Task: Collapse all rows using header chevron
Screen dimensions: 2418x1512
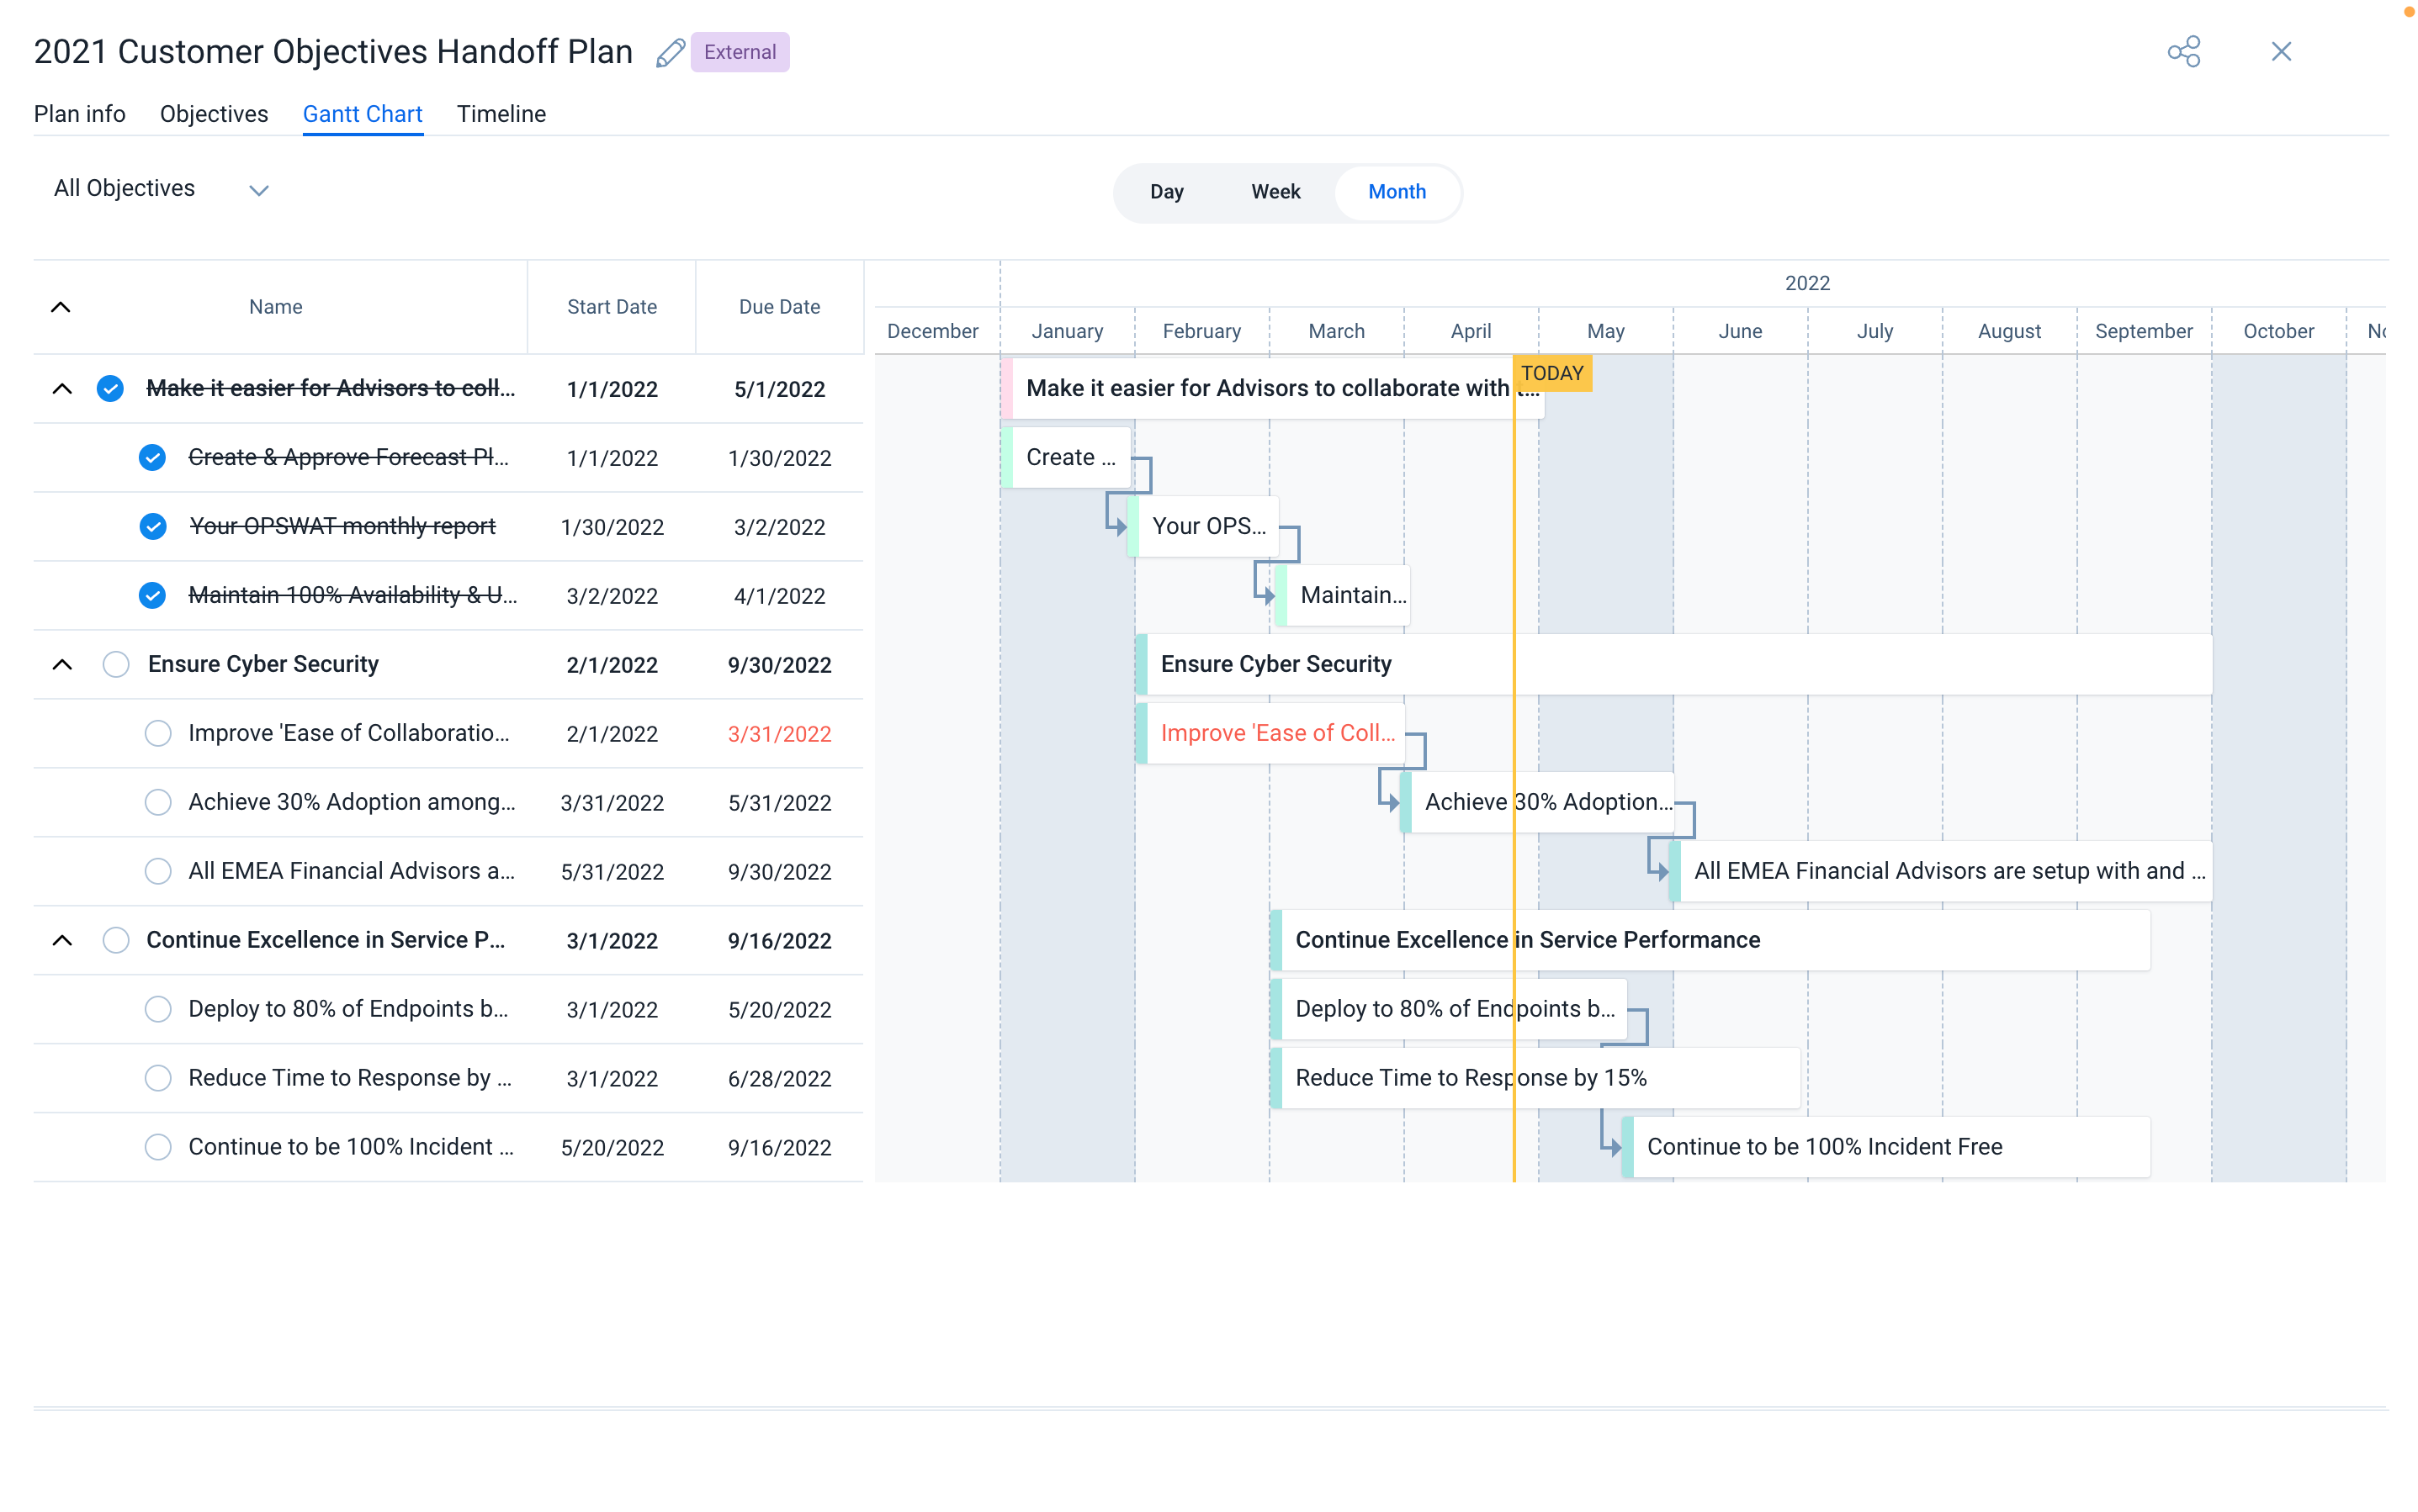Action: point(61,307)
